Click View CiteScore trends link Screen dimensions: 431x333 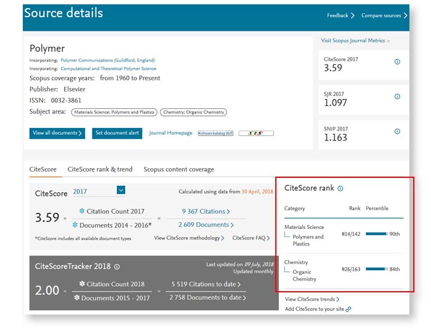312,299
